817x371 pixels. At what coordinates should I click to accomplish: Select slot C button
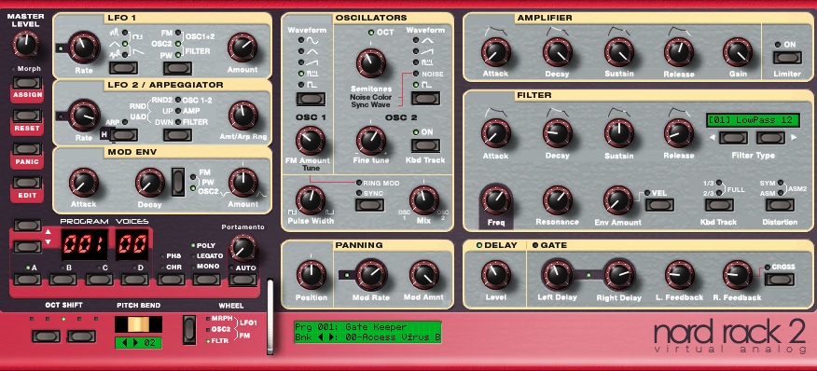point(100,280)
